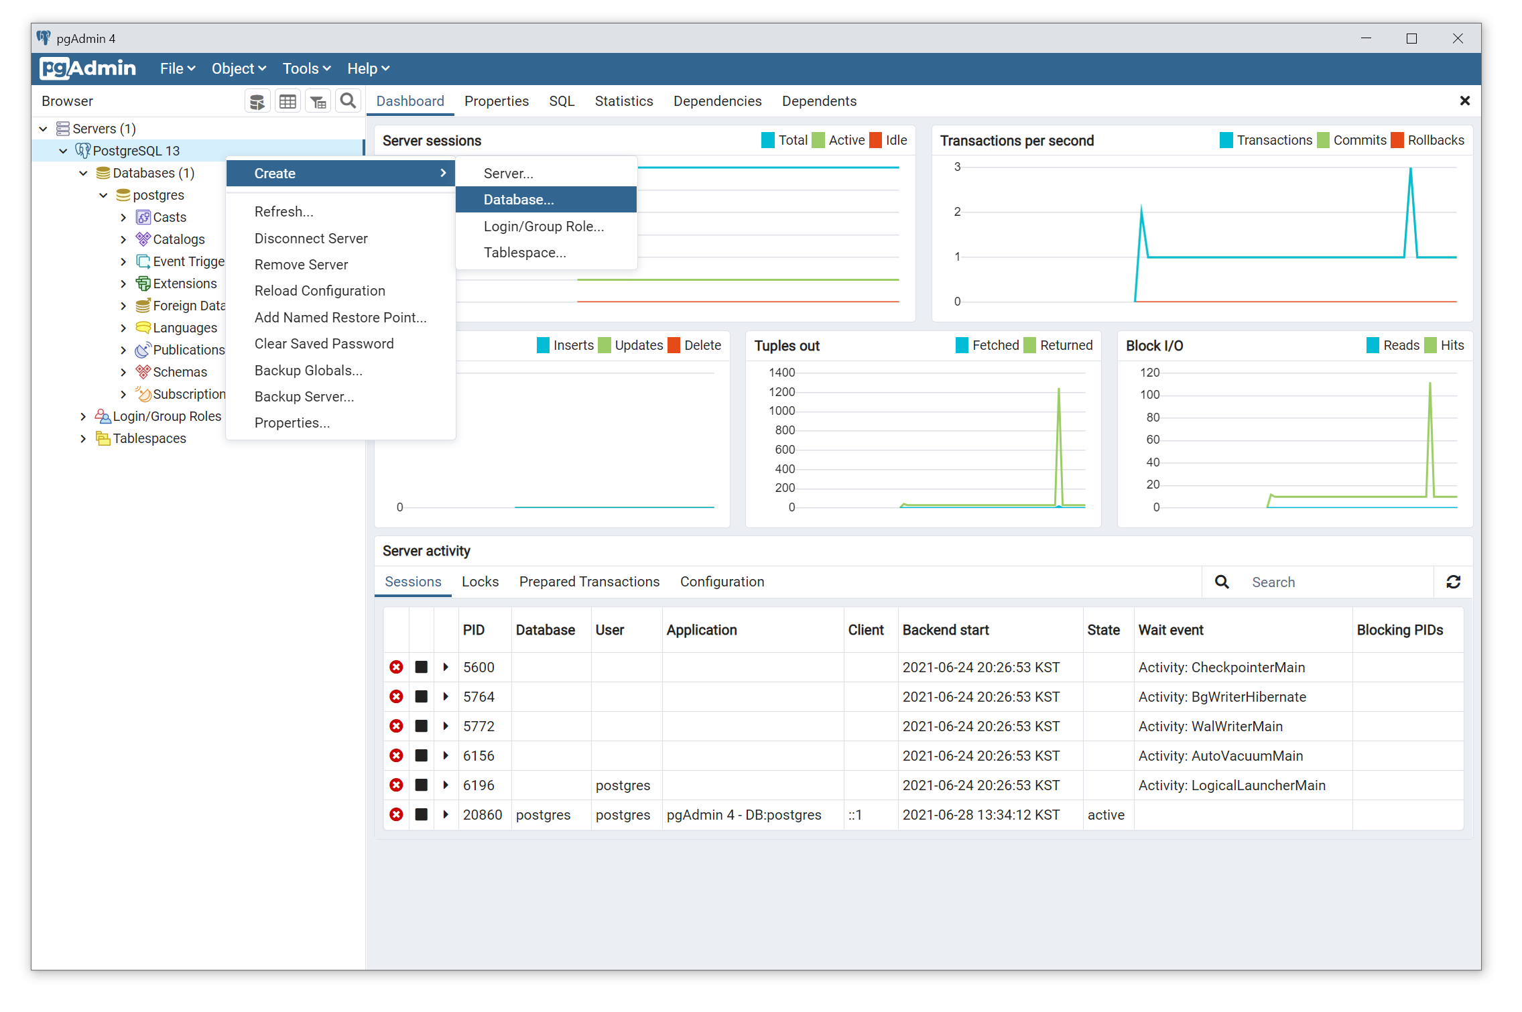This screenshot has width=1522, height=1012.
Task: Open the Search Objects magnifier icon
Action: point(348,101)
